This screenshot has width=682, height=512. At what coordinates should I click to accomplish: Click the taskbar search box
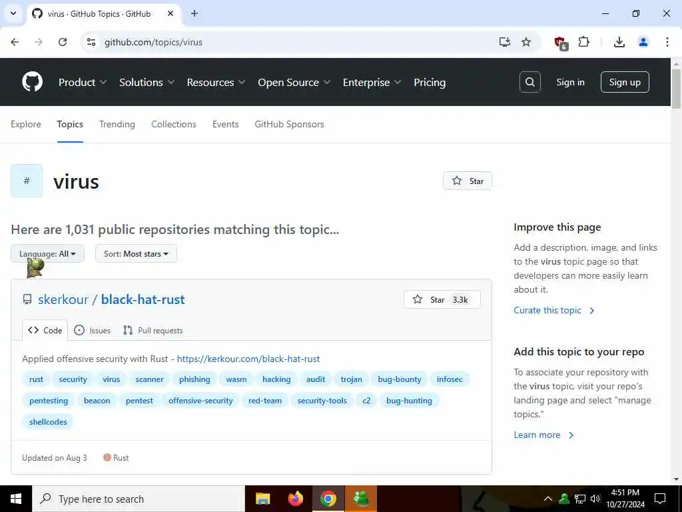click(139, 499)
